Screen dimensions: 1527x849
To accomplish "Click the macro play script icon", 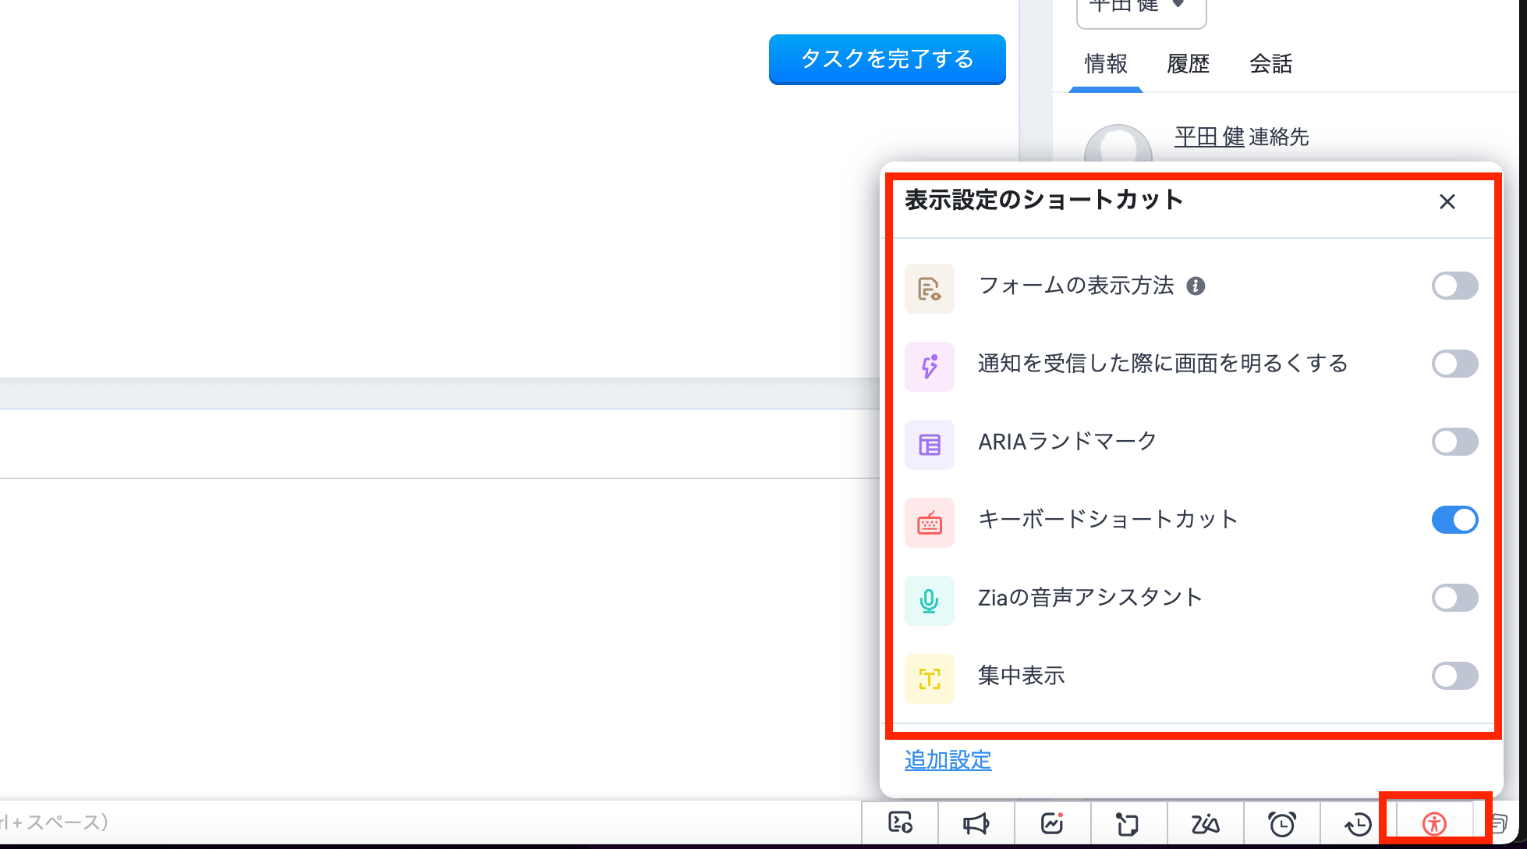I will click(x=900, y=823).
